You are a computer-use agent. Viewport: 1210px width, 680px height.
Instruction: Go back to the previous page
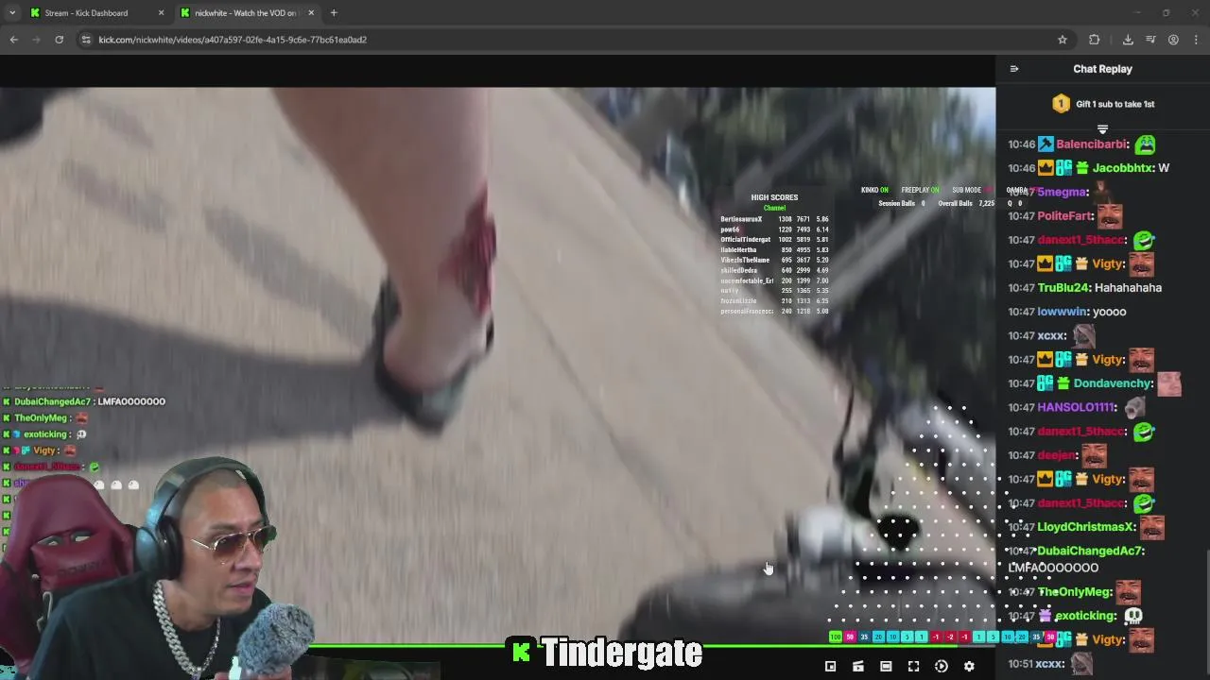pos(13,40)
